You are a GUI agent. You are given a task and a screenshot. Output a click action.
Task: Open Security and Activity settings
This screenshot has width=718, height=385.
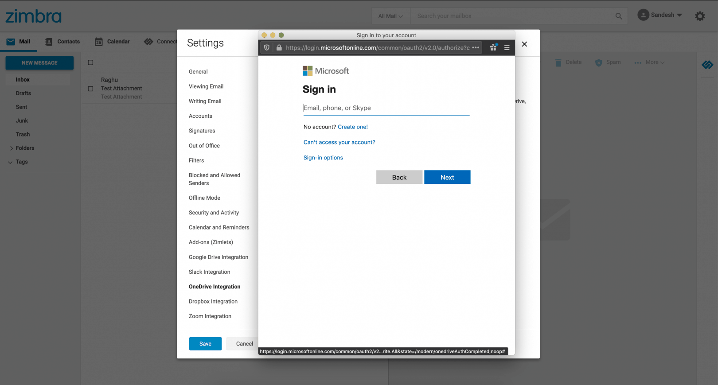pyautogui.click(x=214, y=213)
